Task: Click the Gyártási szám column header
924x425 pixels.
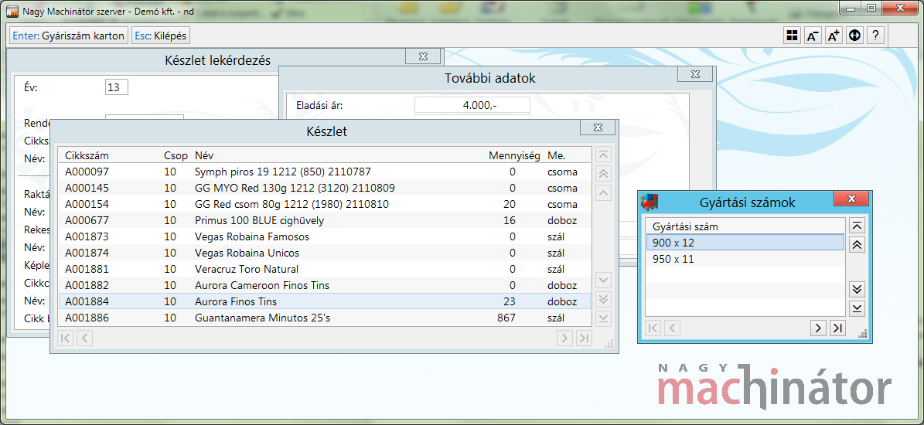Action: (685, 226)
